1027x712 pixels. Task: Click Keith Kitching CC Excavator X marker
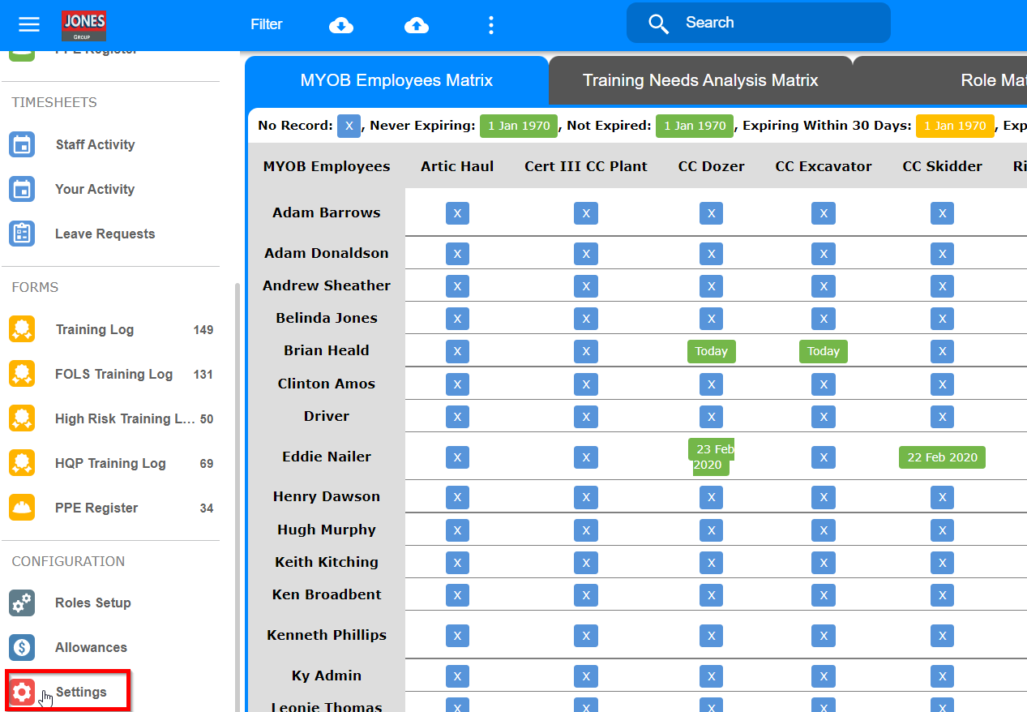[824, 563]
